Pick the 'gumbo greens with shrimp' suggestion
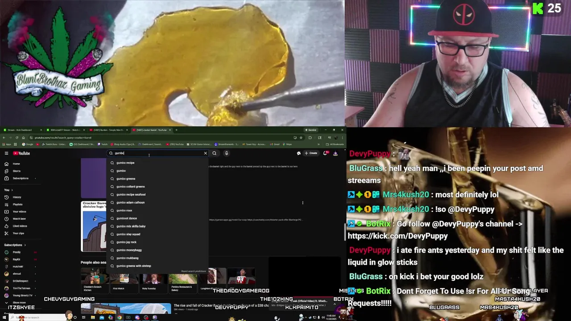571x321 pixels. point(157,266)
